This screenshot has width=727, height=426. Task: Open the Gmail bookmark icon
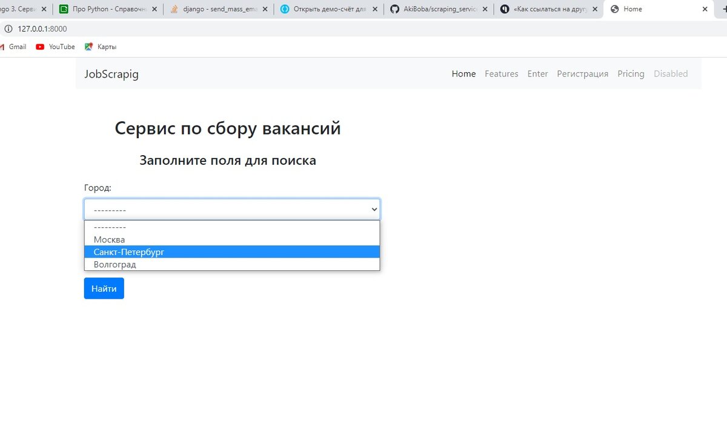(x=3, y=47)
